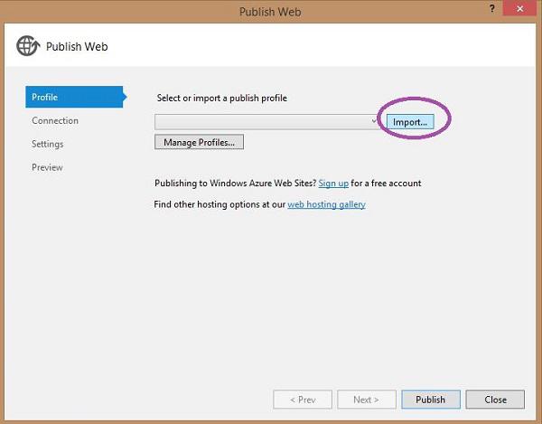The image size is (542, 424).
Task: Click the Publish button
Action: [431, 400]
